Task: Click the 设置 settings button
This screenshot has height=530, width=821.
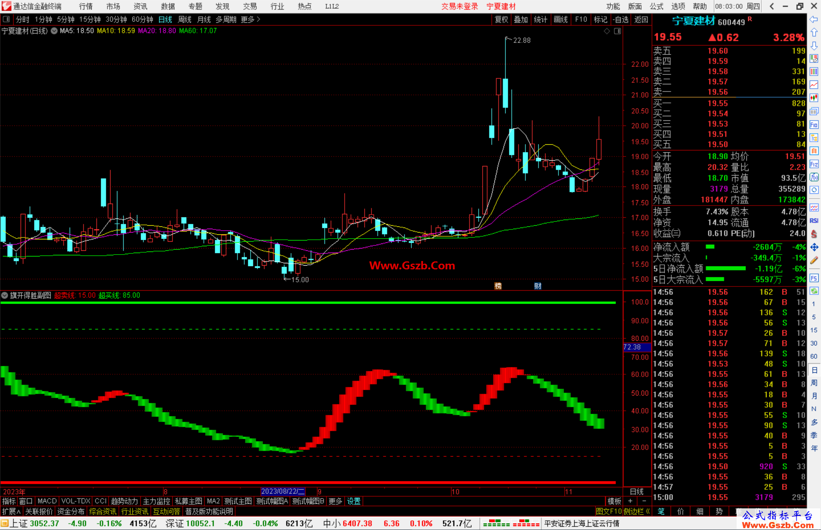Action: pyautogui.click(x=353, y=501)
